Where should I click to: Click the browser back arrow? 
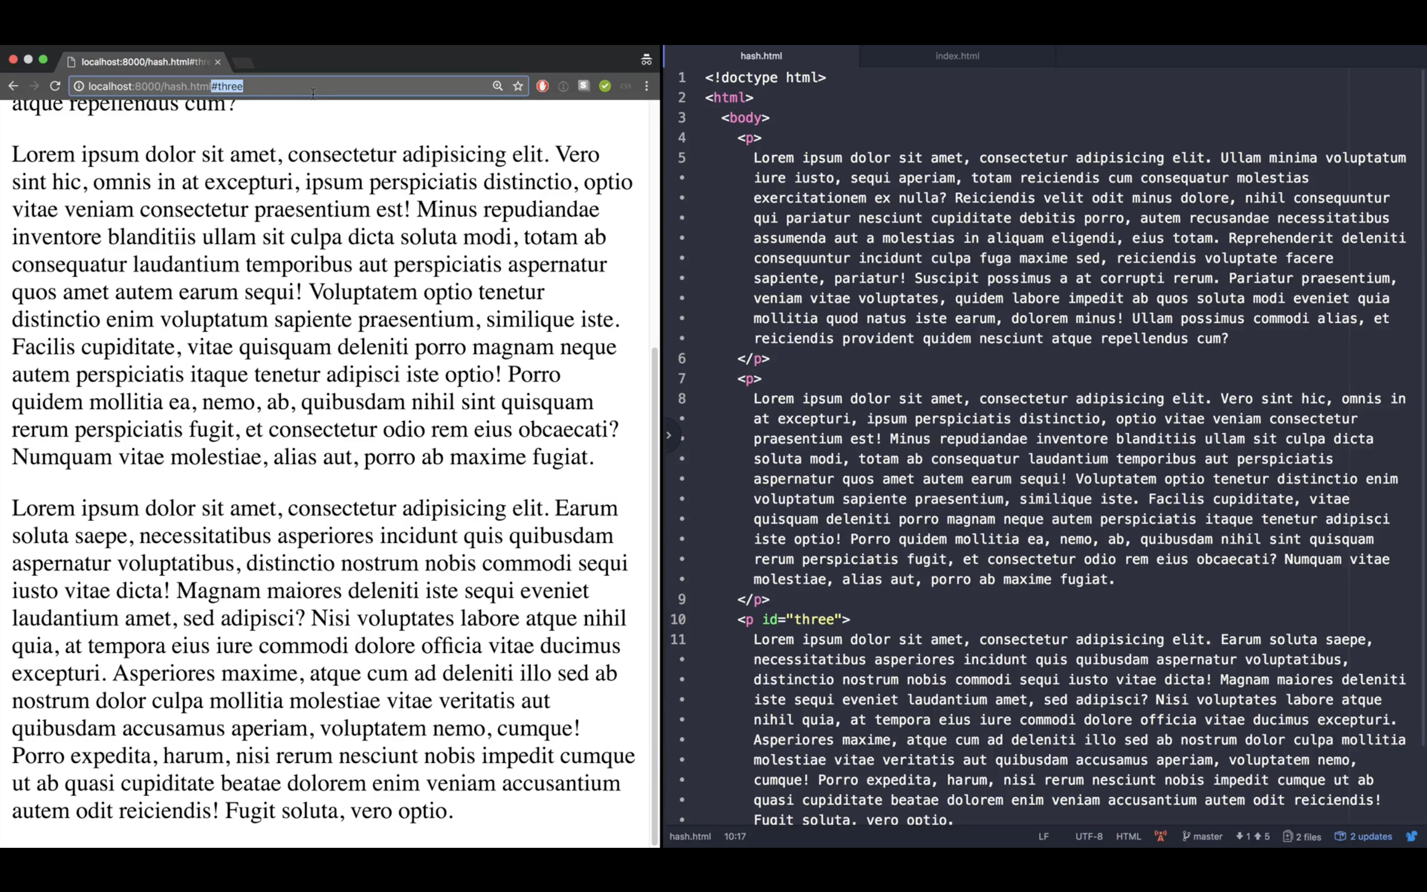13,86
